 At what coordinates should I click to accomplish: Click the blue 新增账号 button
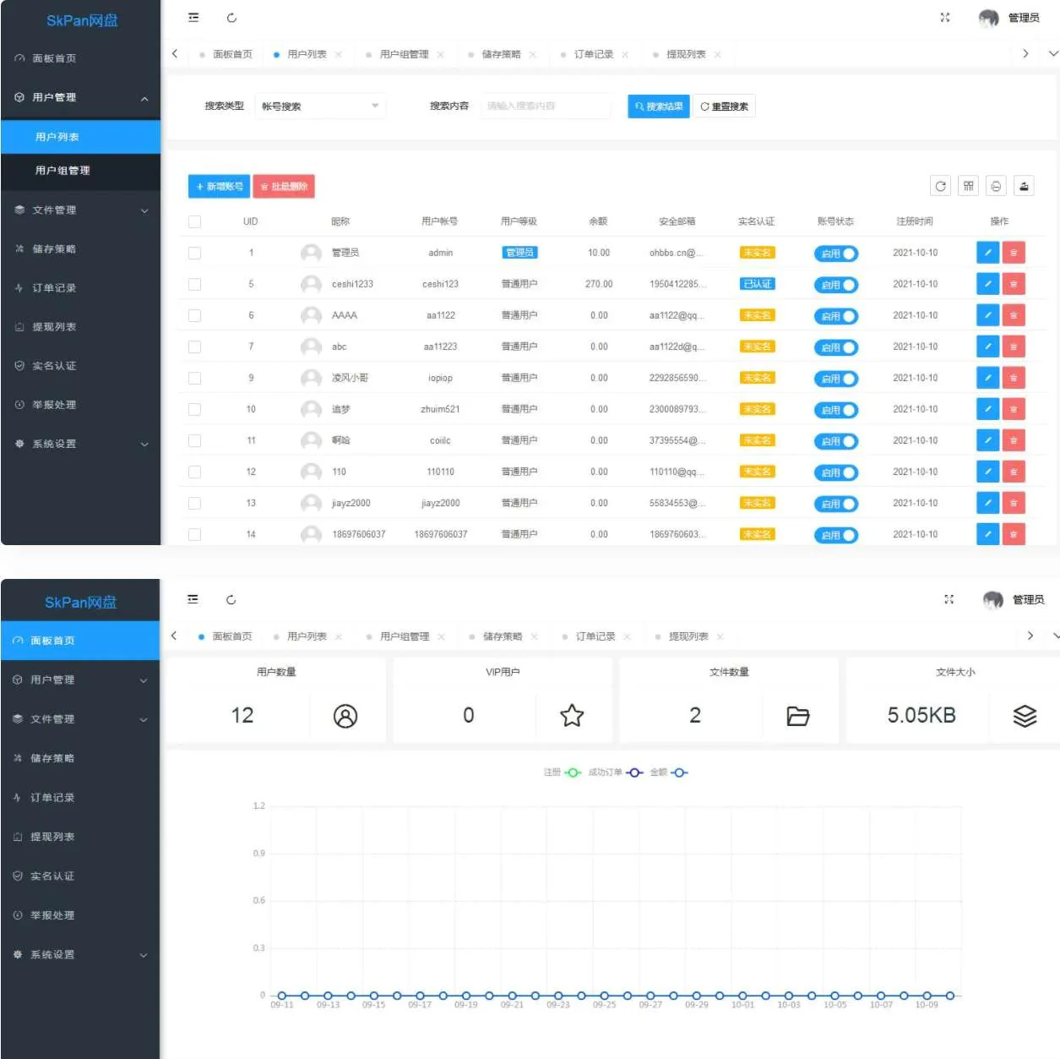pos(219,187)
